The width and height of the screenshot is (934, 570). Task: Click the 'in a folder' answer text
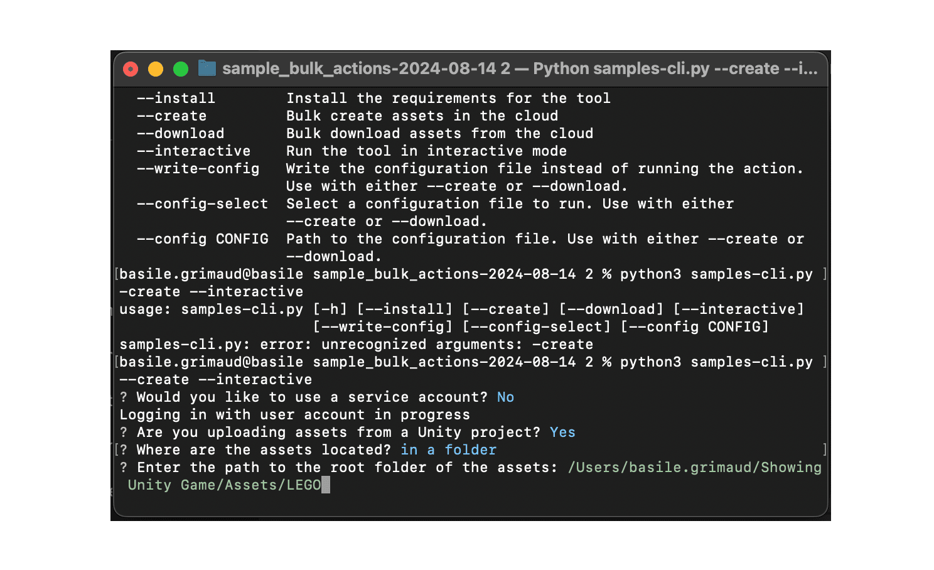coord(448,449)
